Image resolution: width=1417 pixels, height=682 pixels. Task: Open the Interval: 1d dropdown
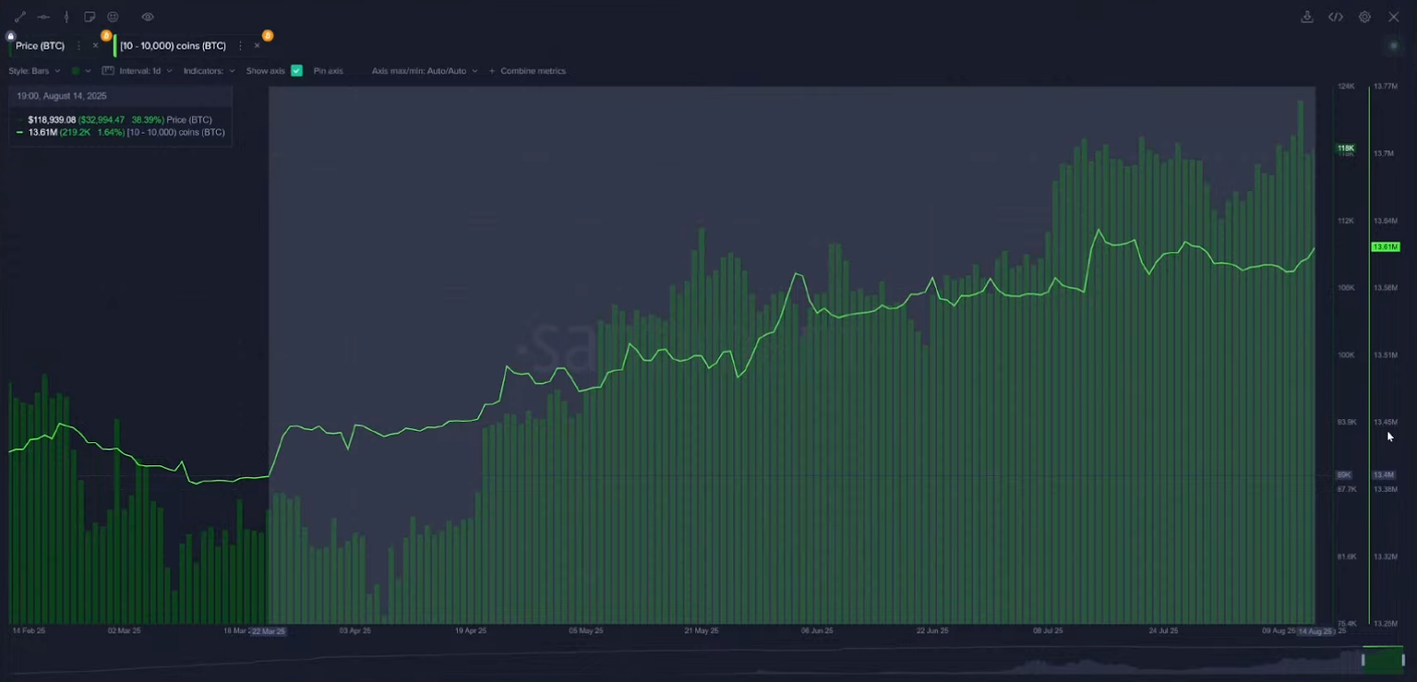coord(144,71)
